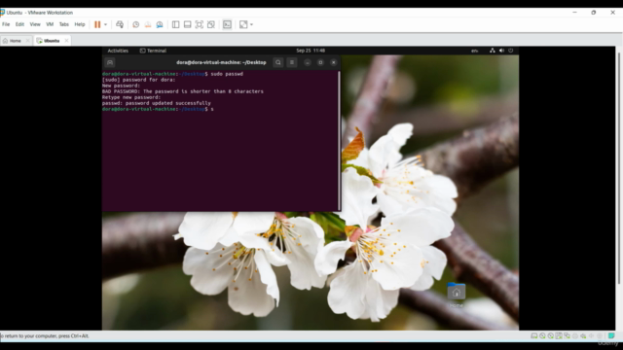Click the printer status bar icon
Screen dimensions: 623x350
(575, 336)
